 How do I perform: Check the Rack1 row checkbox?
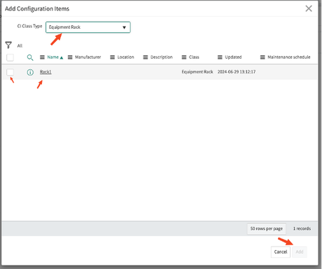pos(10,72)
